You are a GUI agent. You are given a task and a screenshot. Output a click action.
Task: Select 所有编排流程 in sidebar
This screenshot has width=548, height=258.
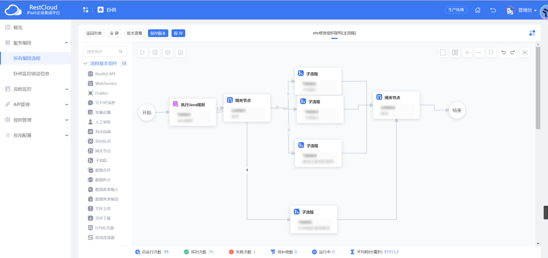coord(36,58)
